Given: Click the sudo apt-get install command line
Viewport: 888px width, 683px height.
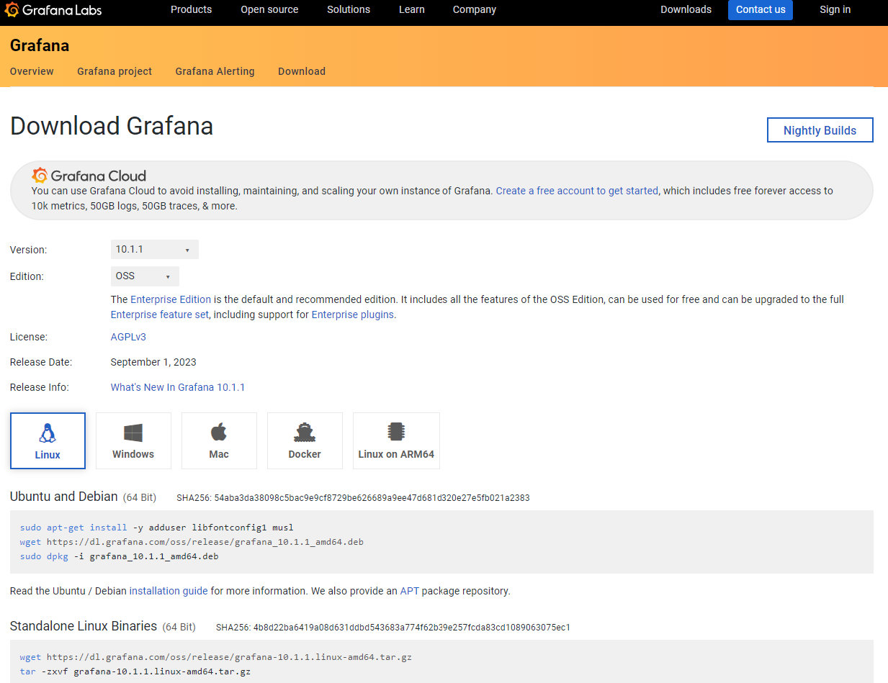Looking at the screenshot, I should click(x=157, y=528).
